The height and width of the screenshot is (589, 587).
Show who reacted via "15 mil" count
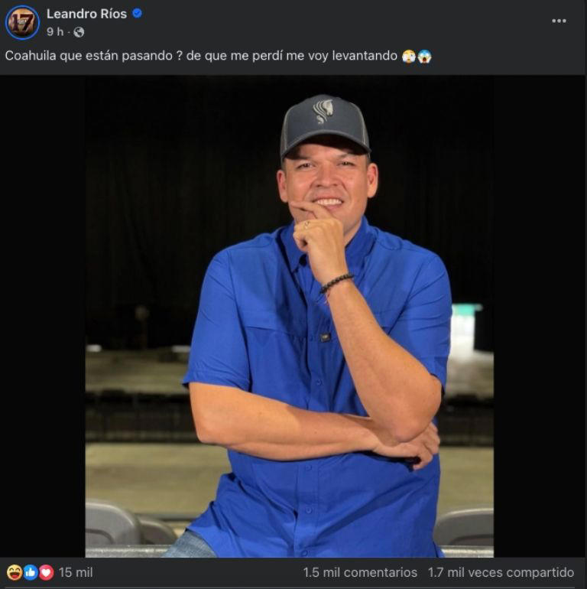pos(75,572)
